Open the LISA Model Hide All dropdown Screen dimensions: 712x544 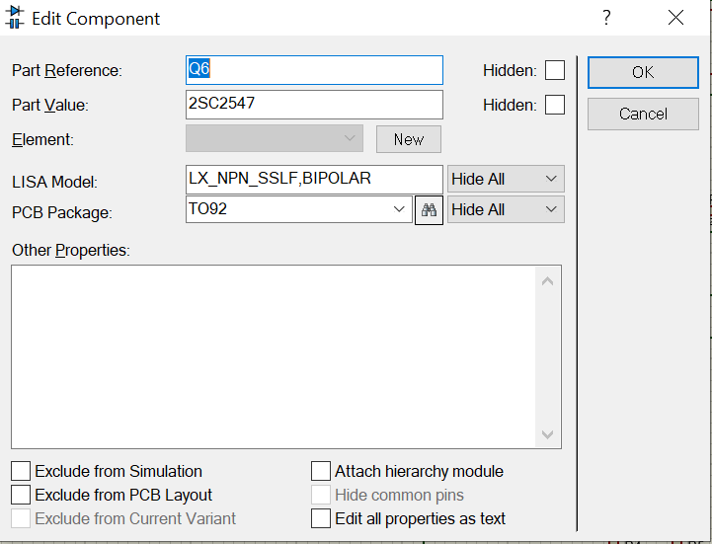point(506,179)
